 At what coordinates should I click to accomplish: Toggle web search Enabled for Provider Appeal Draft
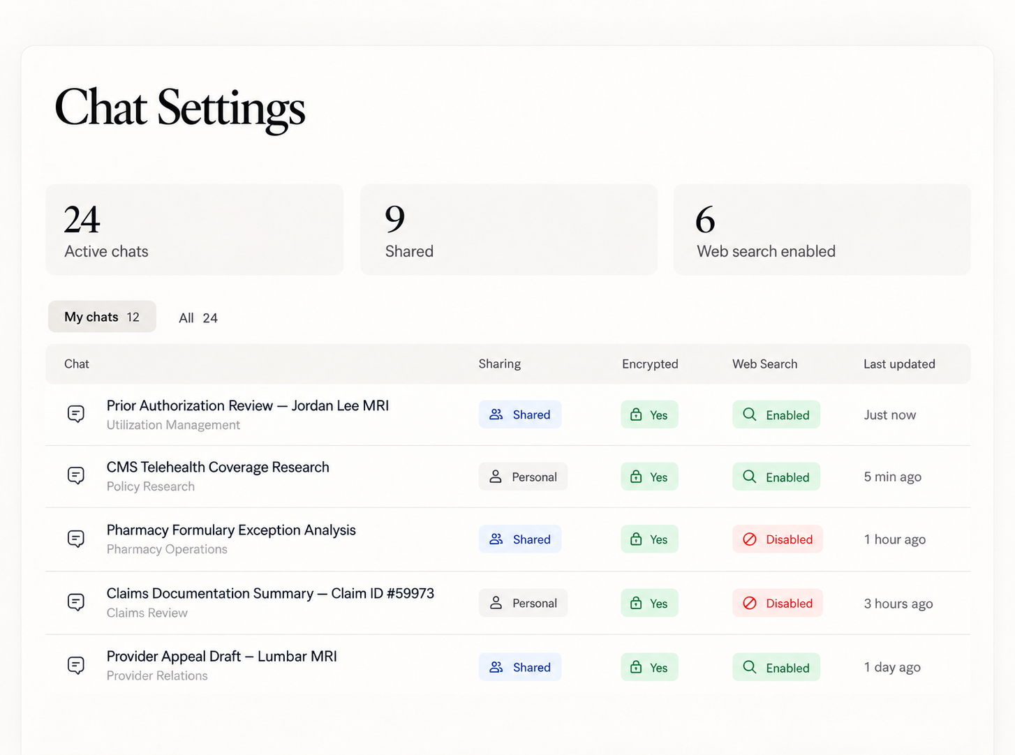tap(776, 667)
